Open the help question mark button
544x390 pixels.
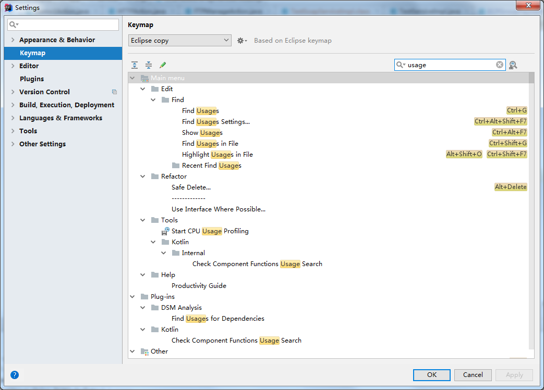15,374
